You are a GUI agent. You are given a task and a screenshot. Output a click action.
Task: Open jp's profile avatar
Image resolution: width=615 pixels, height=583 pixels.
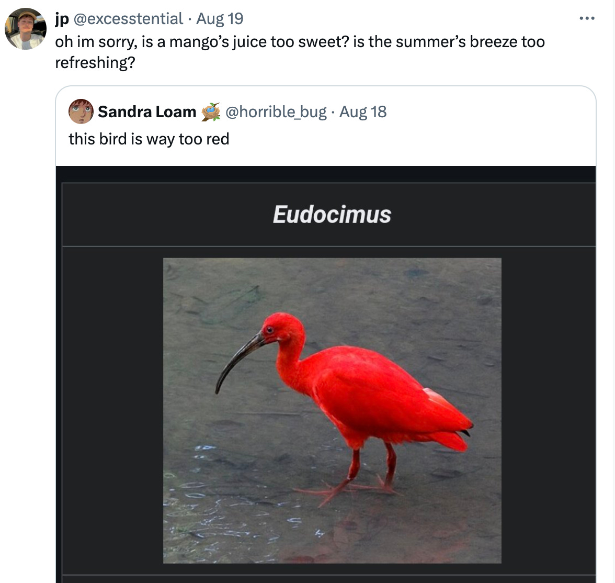tap(26, 29)
